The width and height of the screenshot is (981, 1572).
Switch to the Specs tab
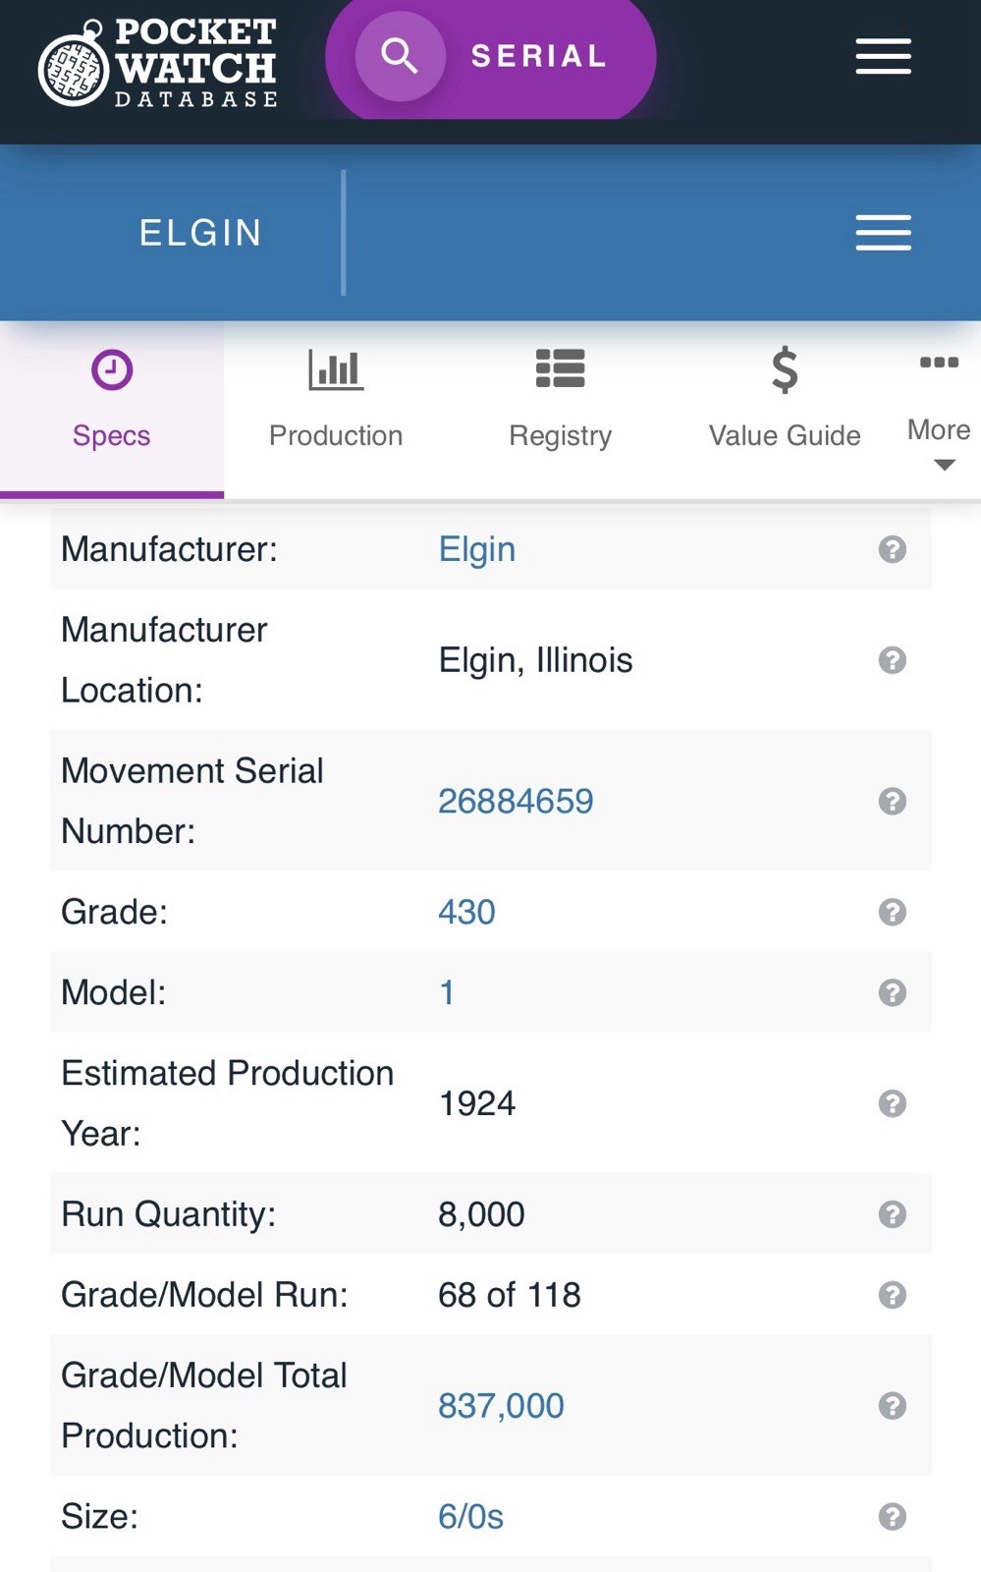tap(112, 409)
